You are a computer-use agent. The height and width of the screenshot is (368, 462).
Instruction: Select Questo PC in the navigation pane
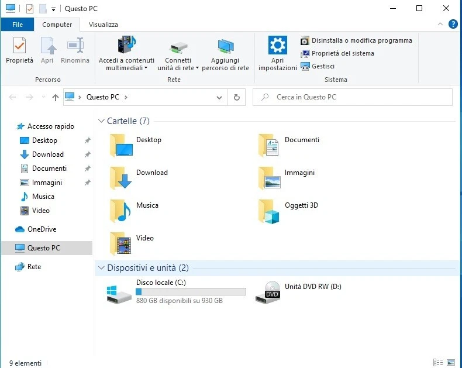[x=47, y=247]
